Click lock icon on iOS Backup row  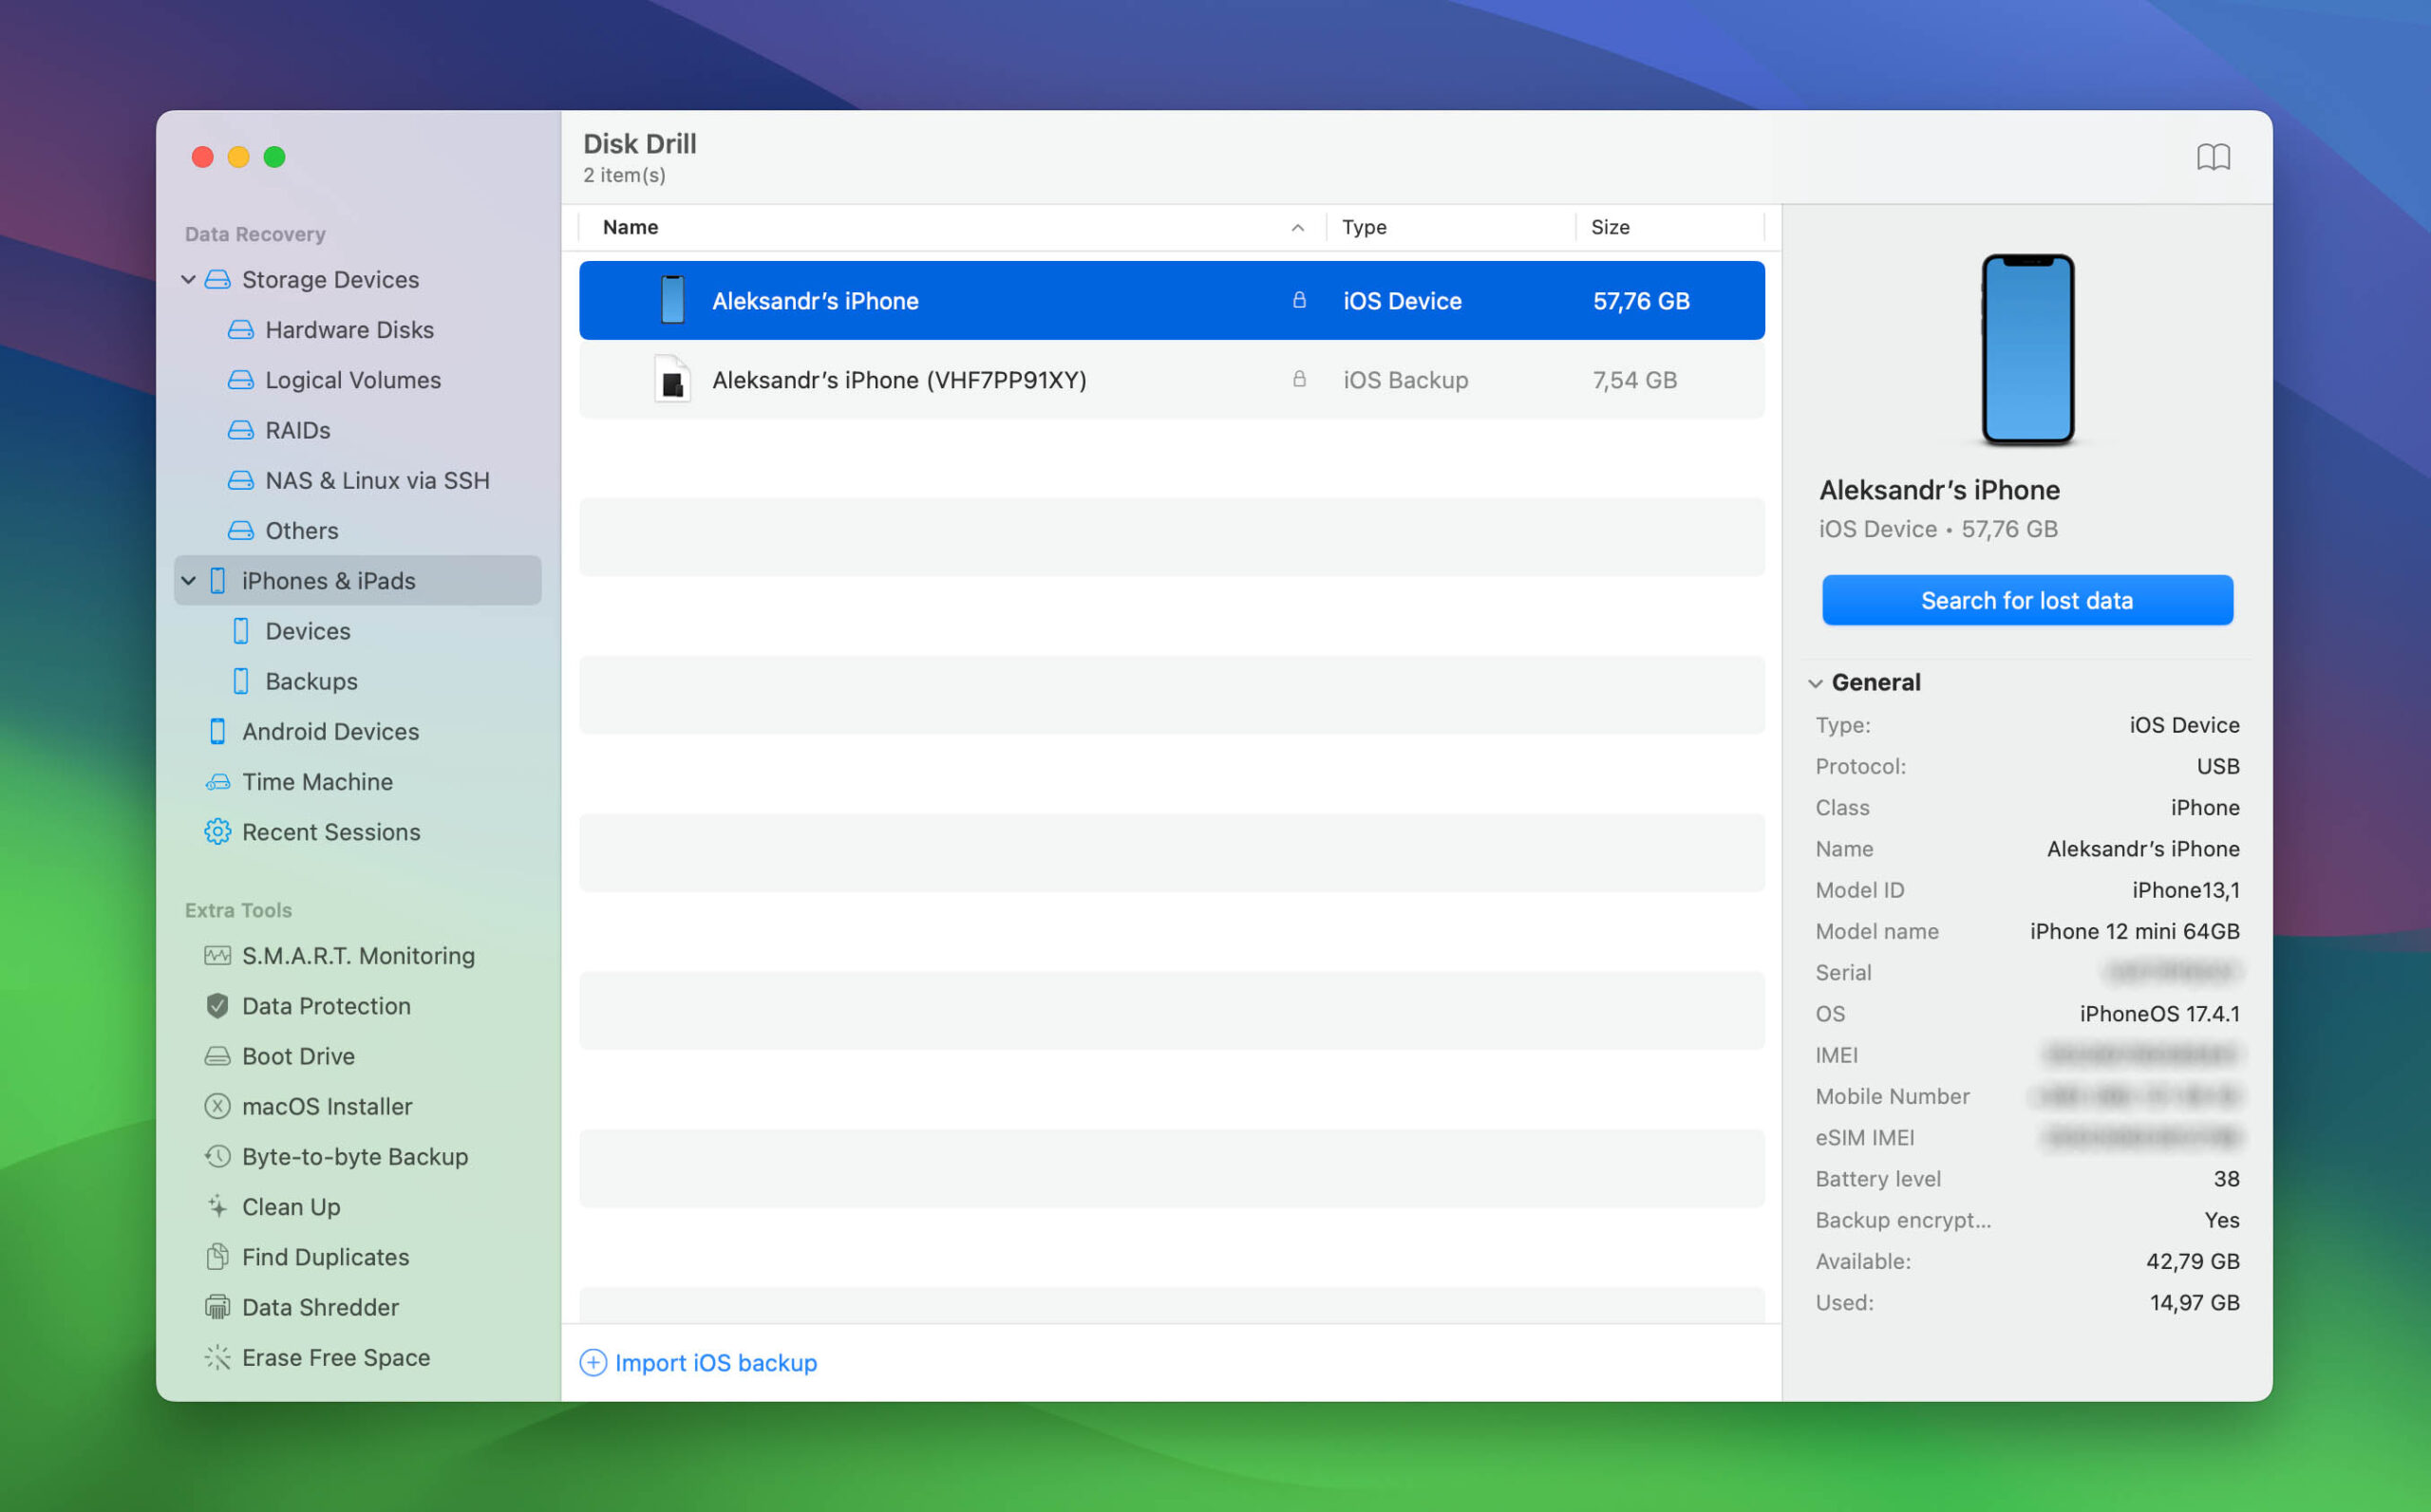coord(1298,380)
